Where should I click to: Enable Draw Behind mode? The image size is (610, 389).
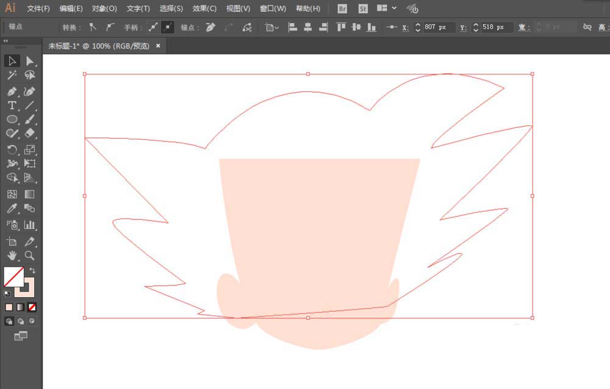coord(21,321)
